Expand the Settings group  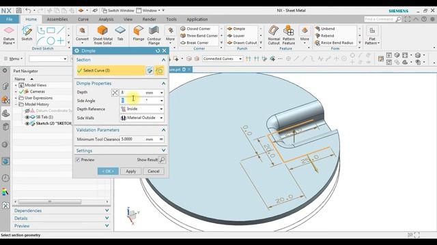click(163, 150)
